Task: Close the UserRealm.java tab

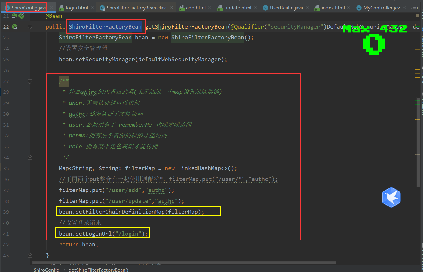Action: 307,8
